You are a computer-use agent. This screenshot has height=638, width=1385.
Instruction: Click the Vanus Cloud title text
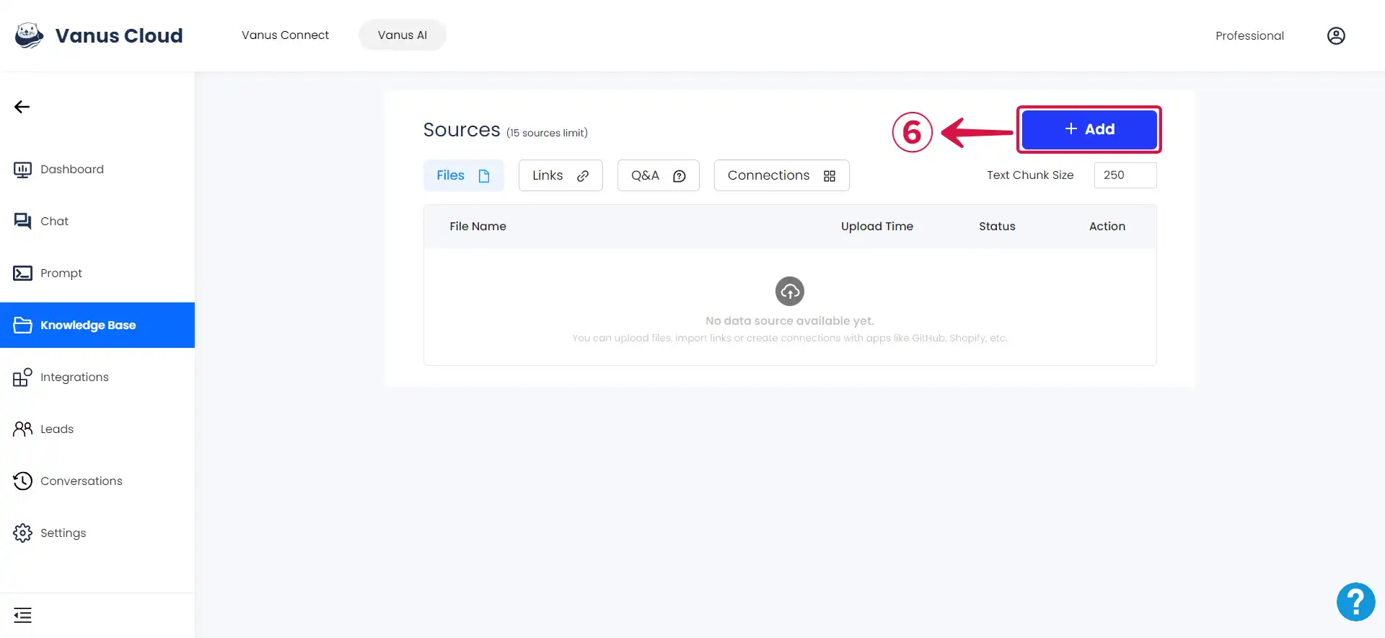[119, 35]
